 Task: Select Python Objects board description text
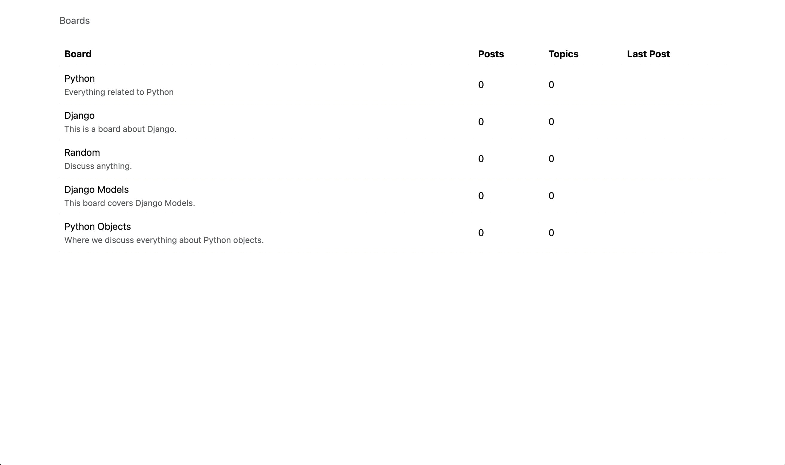point(164,240)
